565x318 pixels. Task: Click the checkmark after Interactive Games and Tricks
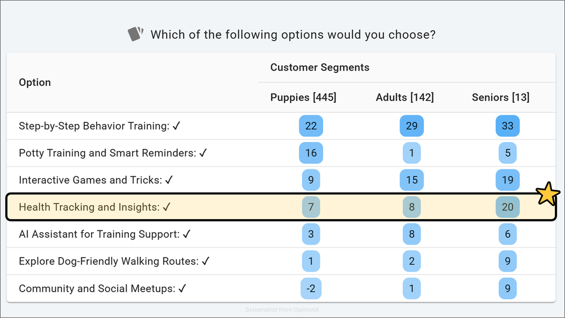tap(168, 180)
